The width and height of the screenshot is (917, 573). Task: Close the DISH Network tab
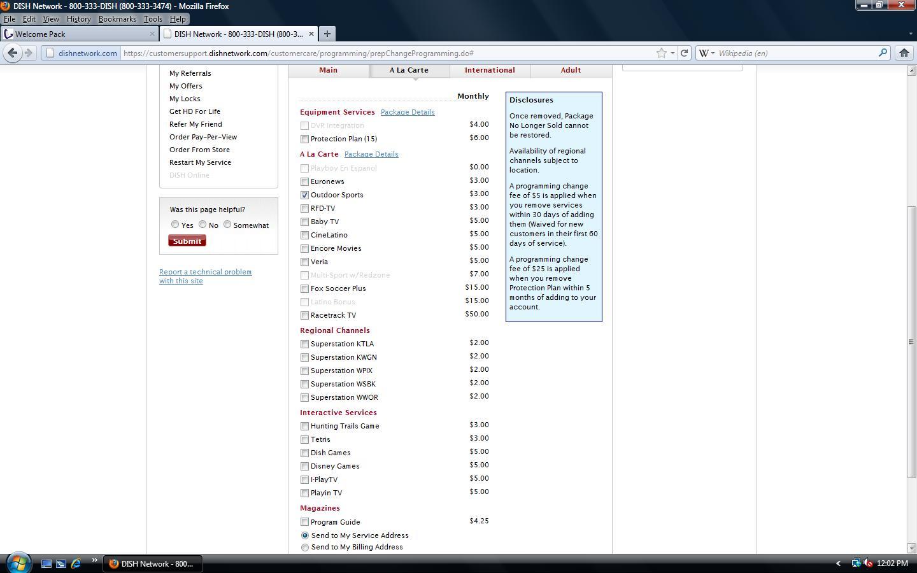click(x=311, y=34)
